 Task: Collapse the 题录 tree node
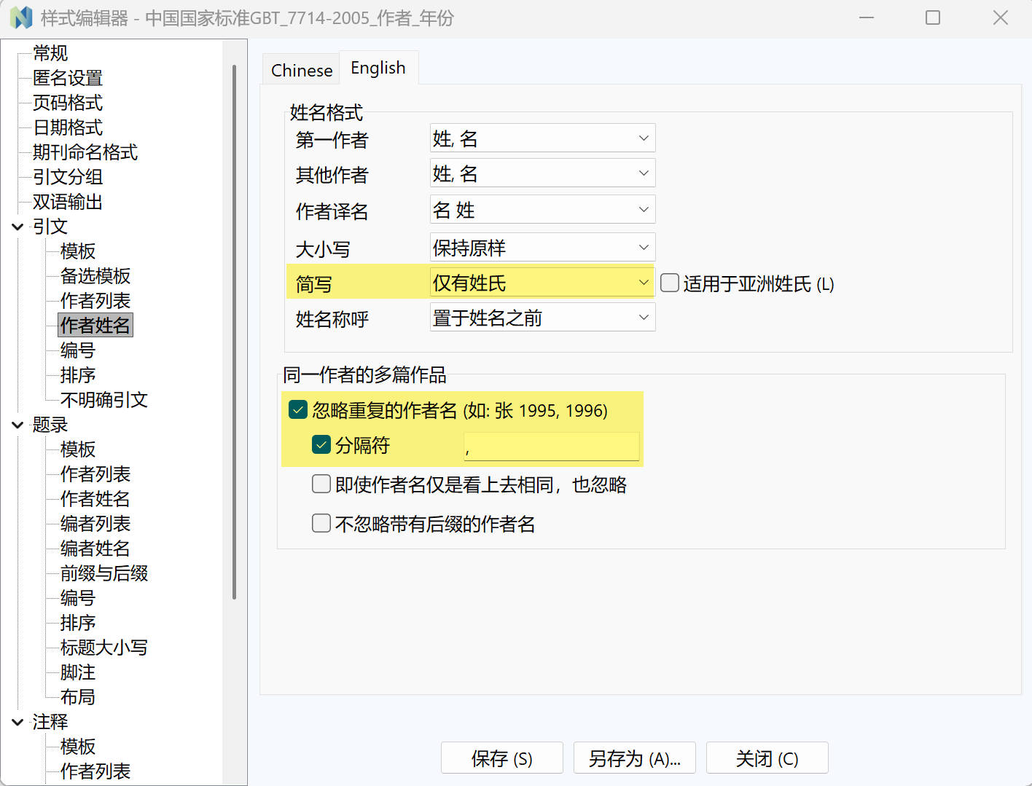[x=18, y=425]
